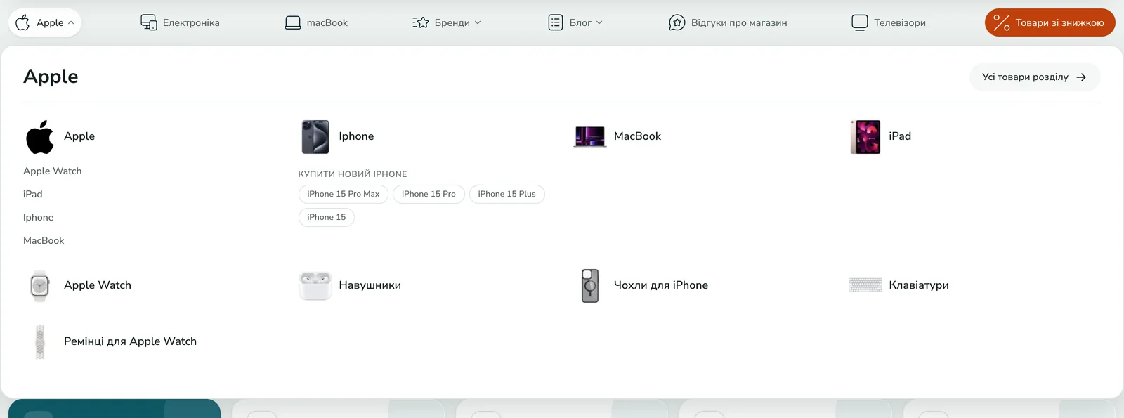Screen dimensions: 1124x418
Task: Open the iPad category heading
Action: [900, 136]
